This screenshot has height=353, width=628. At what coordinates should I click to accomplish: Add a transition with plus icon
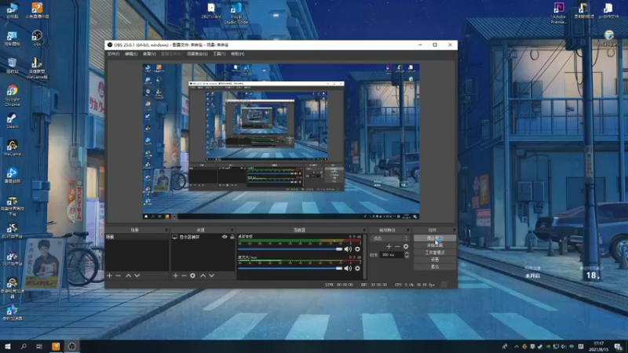point(389,246)
